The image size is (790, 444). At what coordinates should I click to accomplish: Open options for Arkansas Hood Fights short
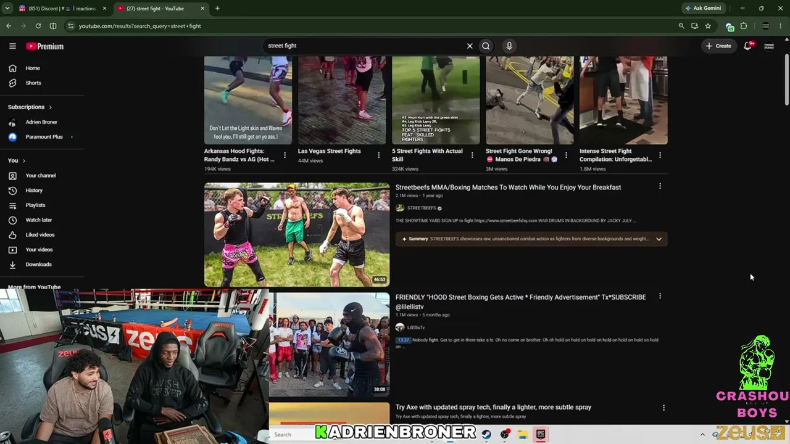point(285,155)
